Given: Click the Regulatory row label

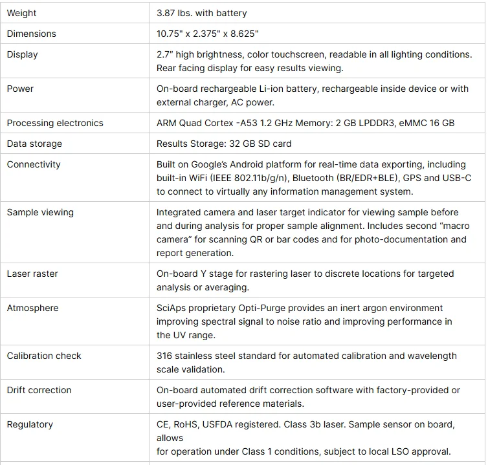Looking at the screenshot, I should 30,424.
